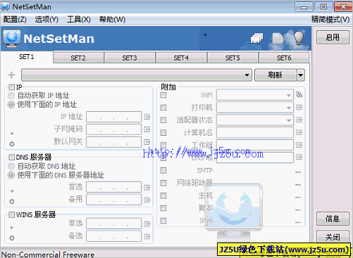Open 网络驱动器 settings via ellipsis icon

click(298, 185)
